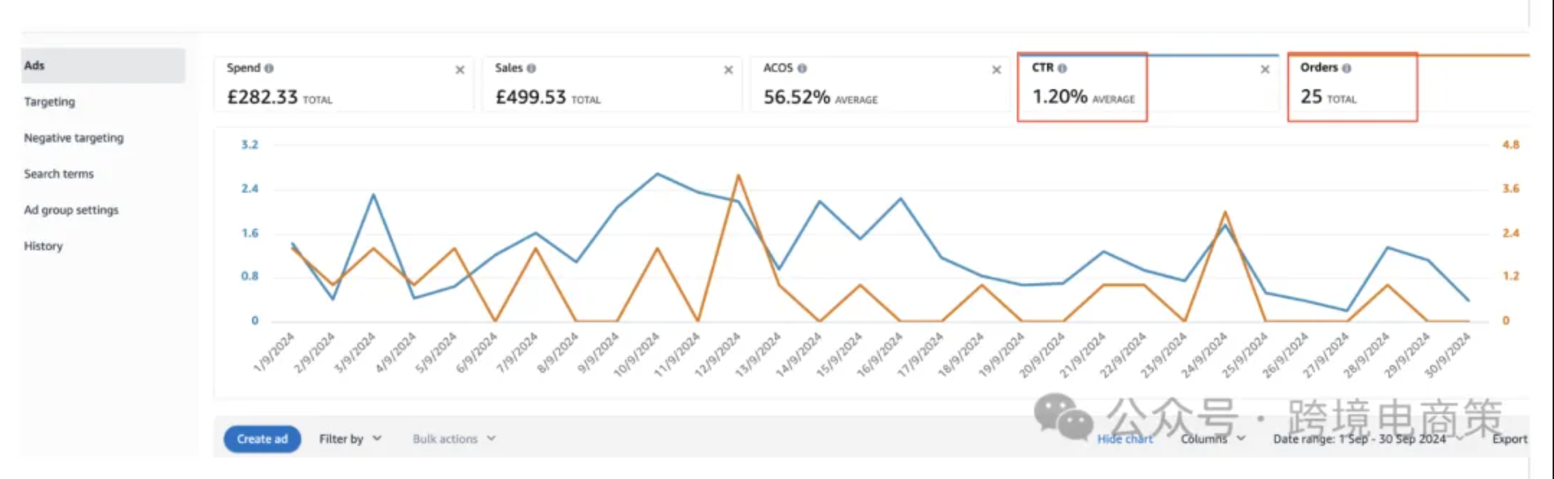Image resolution: width=1554 pixels, height=479 pixels.
Task: Dismiss the ACOS metric card
Action: 997,70
